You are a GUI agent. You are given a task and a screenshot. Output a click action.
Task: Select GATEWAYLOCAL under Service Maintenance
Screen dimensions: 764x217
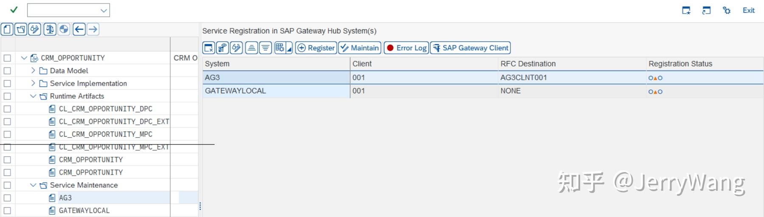coord(84,211)
